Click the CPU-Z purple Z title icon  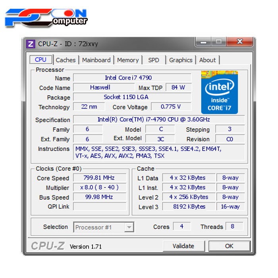(31, 44)
